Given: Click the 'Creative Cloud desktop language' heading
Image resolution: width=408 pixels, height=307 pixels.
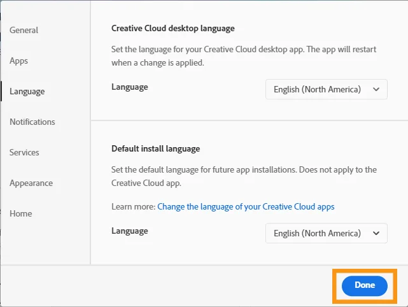Looking at the screenshot, I should click(172, 29).
